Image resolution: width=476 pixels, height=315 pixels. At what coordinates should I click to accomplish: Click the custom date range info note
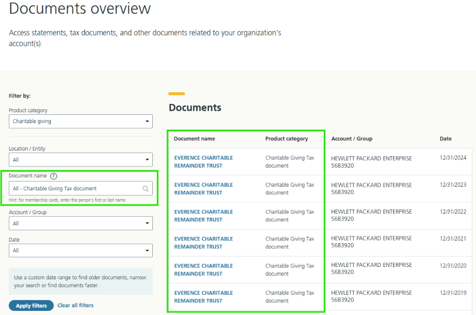pyautogui.click(x=80, y=281)
